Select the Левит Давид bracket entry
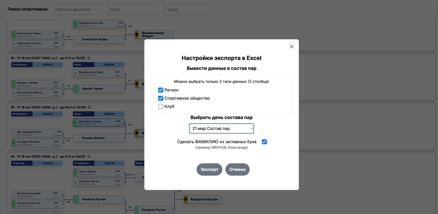Viewport: 438px width, 214px height. pos(99,173)
